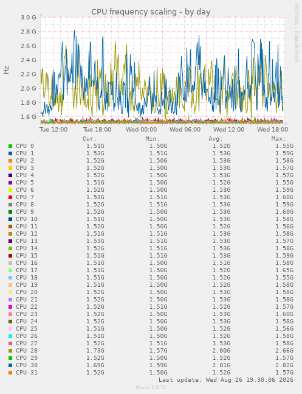Select the 'CPU 20' legend label
Image resolution: width=302 pixels, height=394 pixels.
pos(27,292)
